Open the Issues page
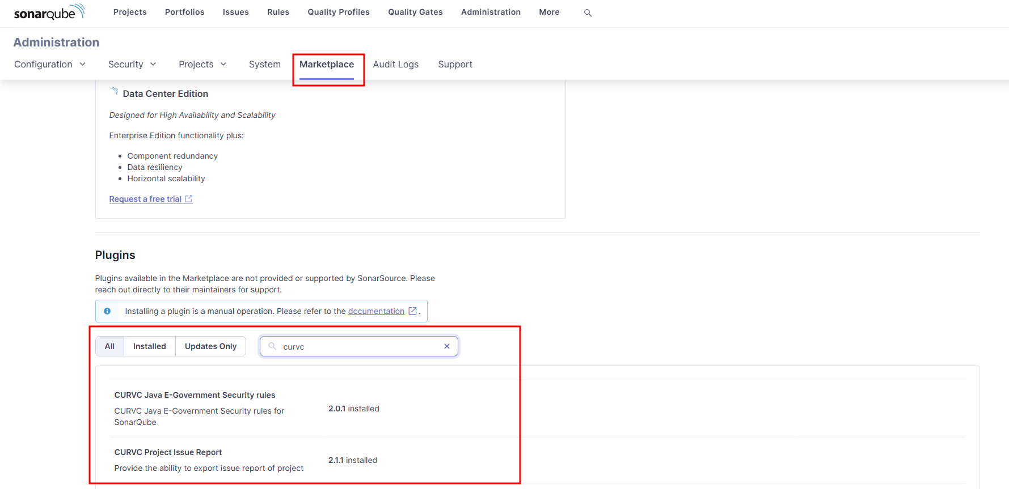This screenshot has width=1009, height=489. 235,12
